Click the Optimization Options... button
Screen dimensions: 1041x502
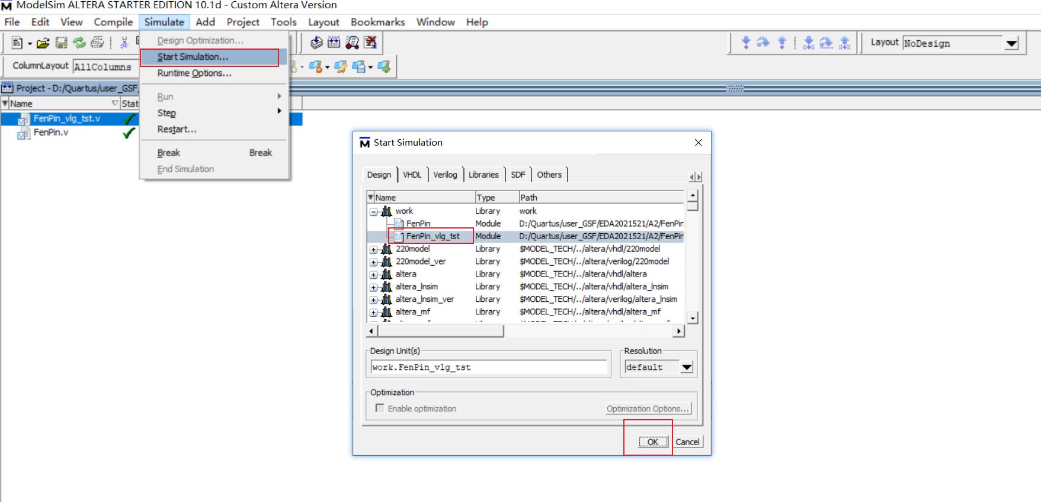(x=648, y=408)
